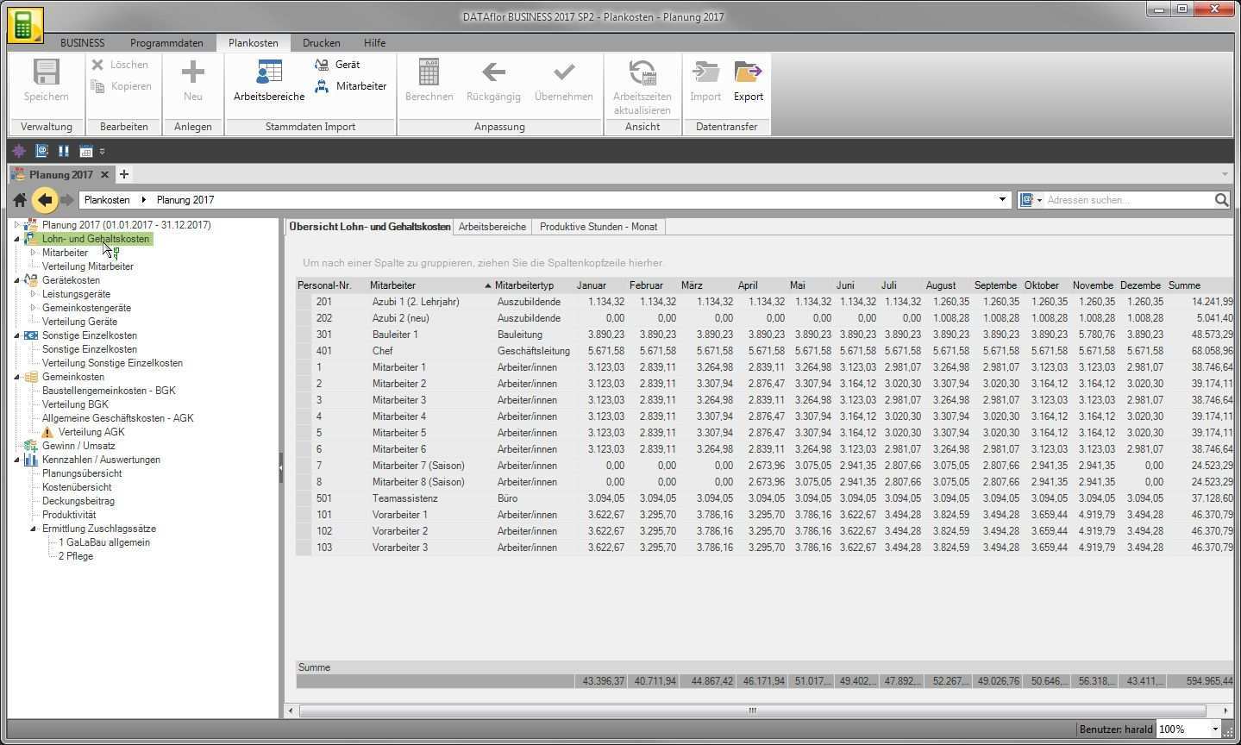Click the Gerät import icon

pyautogui.click(x=322, y=65)
